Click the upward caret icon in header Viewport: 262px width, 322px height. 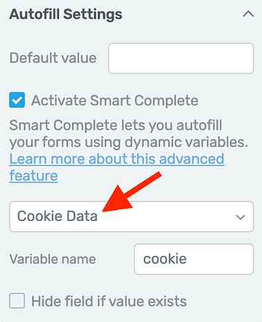point(248,14)
